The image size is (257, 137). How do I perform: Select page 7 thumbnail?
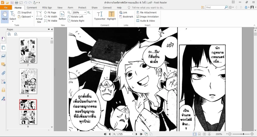pos(28,50)
